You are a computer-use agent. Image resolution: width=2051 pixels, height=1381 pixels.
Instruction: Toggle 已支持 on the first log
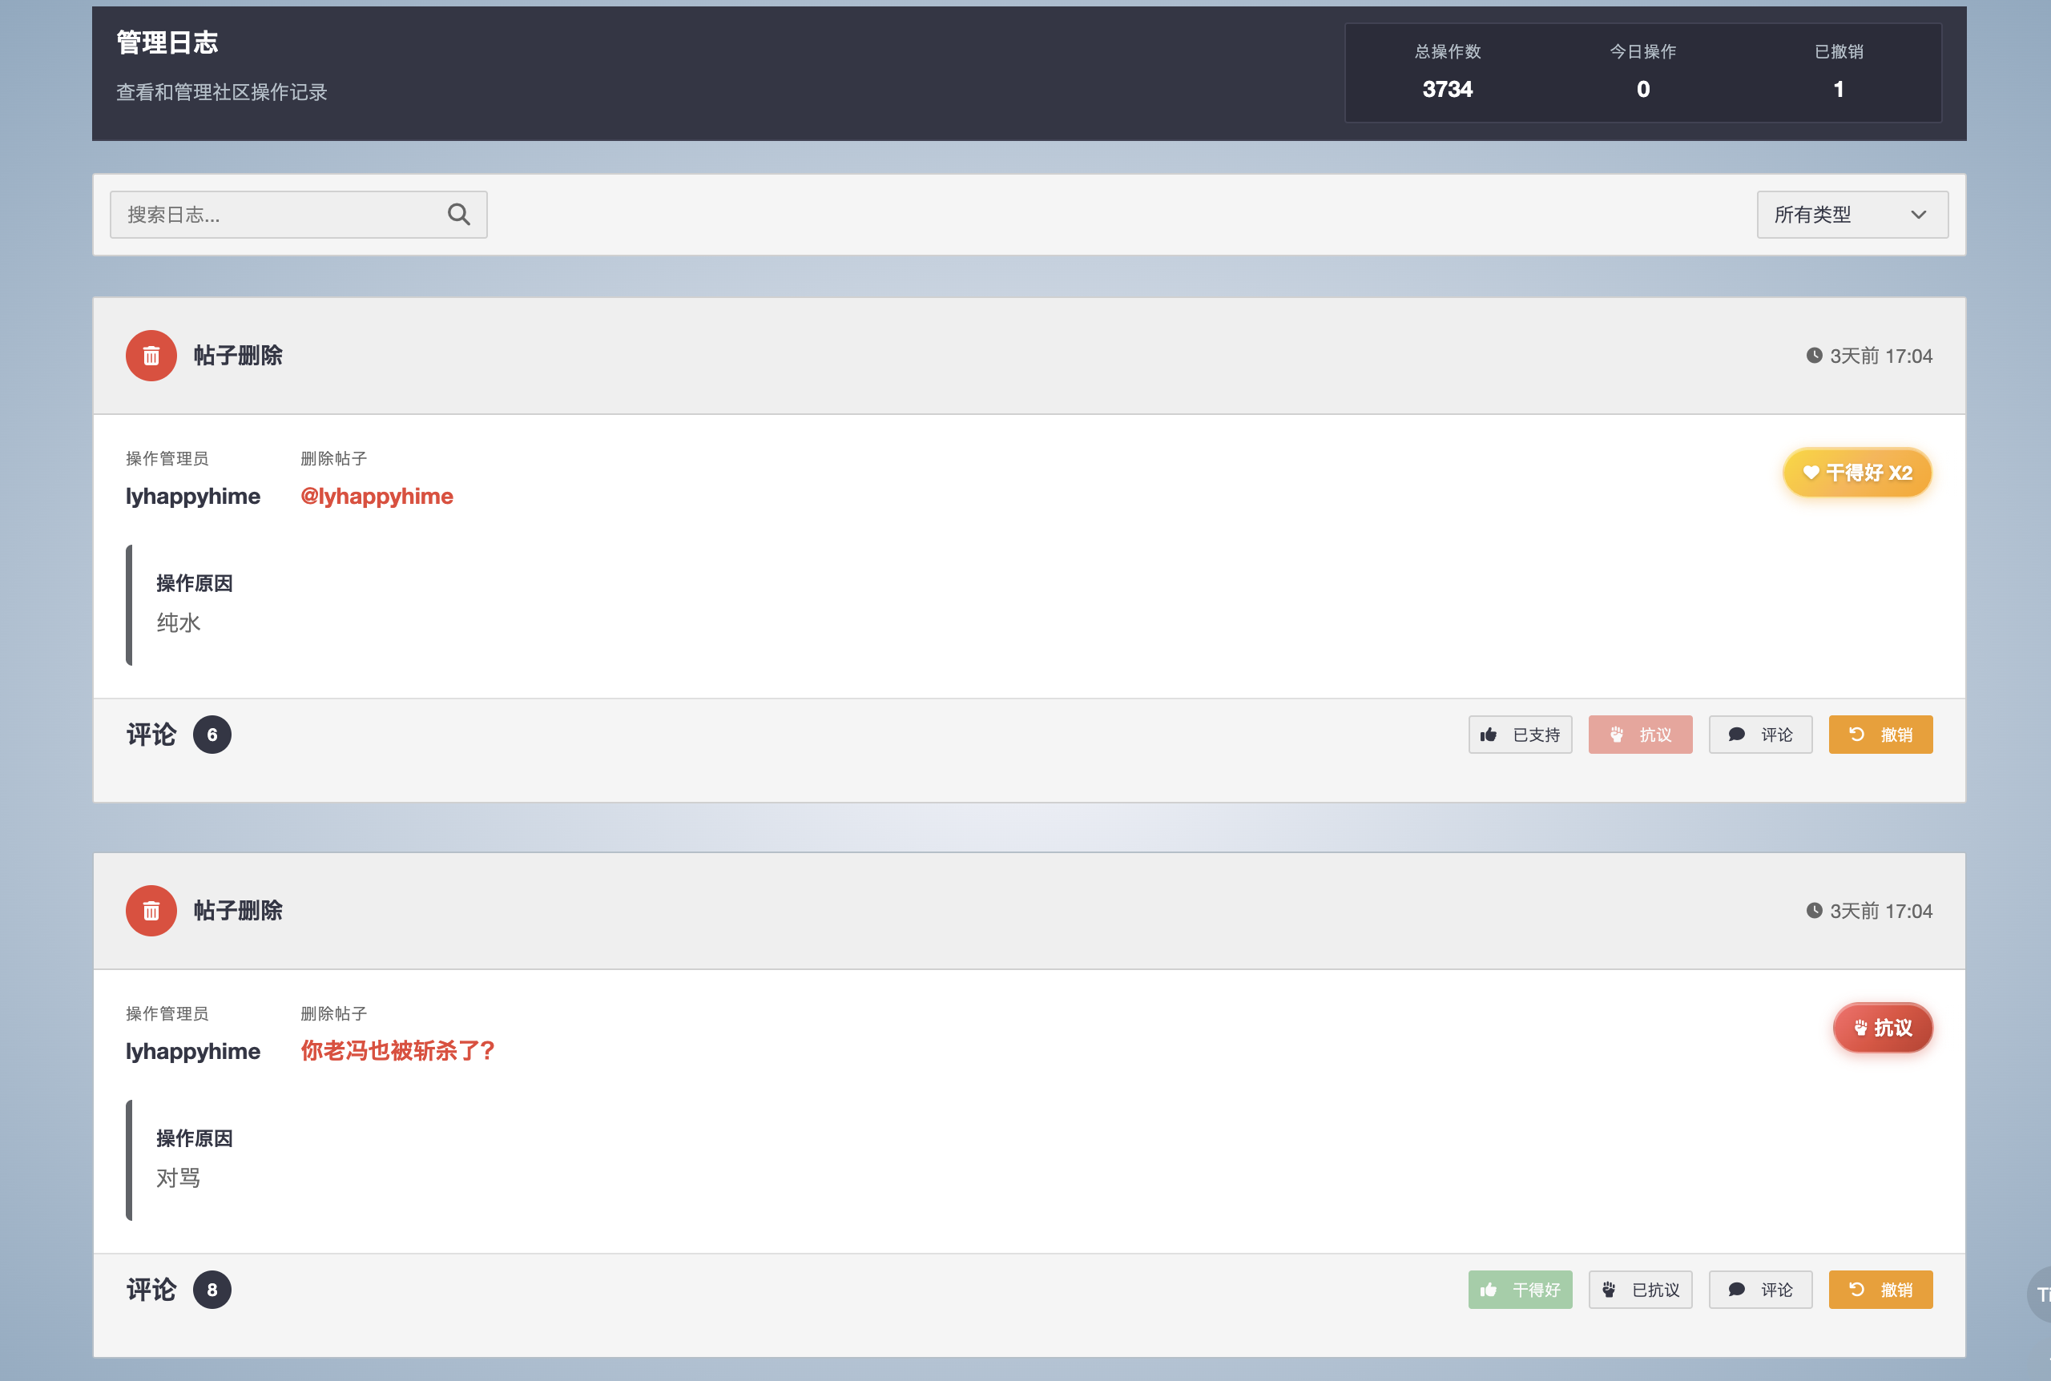[x=1519, y=735]
